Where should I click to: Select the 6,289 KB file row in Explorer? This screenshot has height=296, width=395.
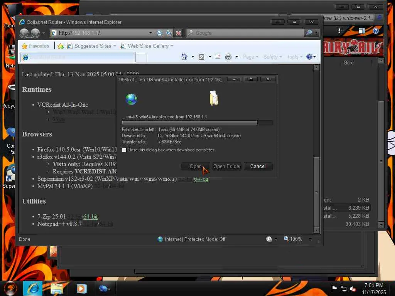347,208
